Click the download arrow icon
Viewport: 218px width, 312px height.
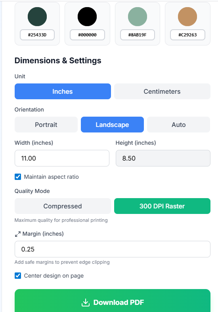pyautogui.click(x=86, y=303)
